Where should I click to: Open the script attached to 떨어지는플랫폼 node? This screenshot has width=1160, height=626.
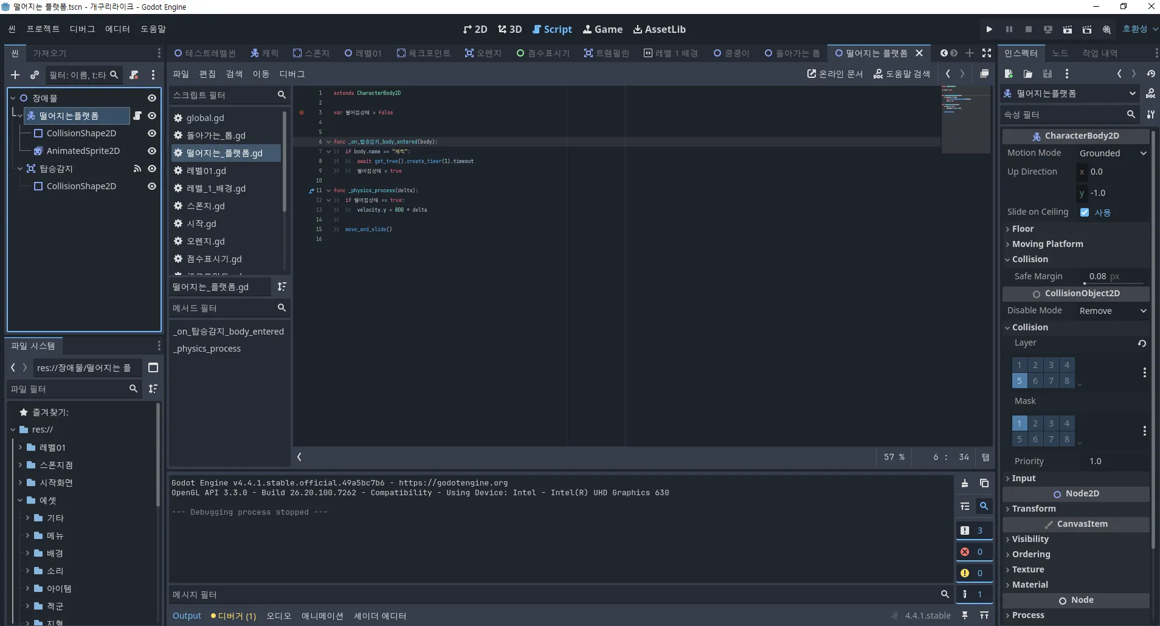[137, 116]
